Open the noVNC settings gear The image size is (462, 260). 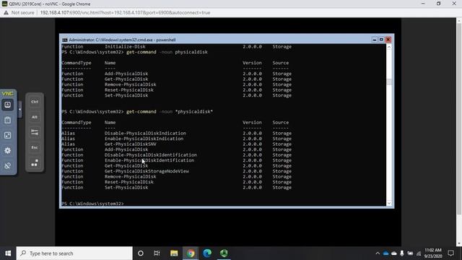point(8,151)
